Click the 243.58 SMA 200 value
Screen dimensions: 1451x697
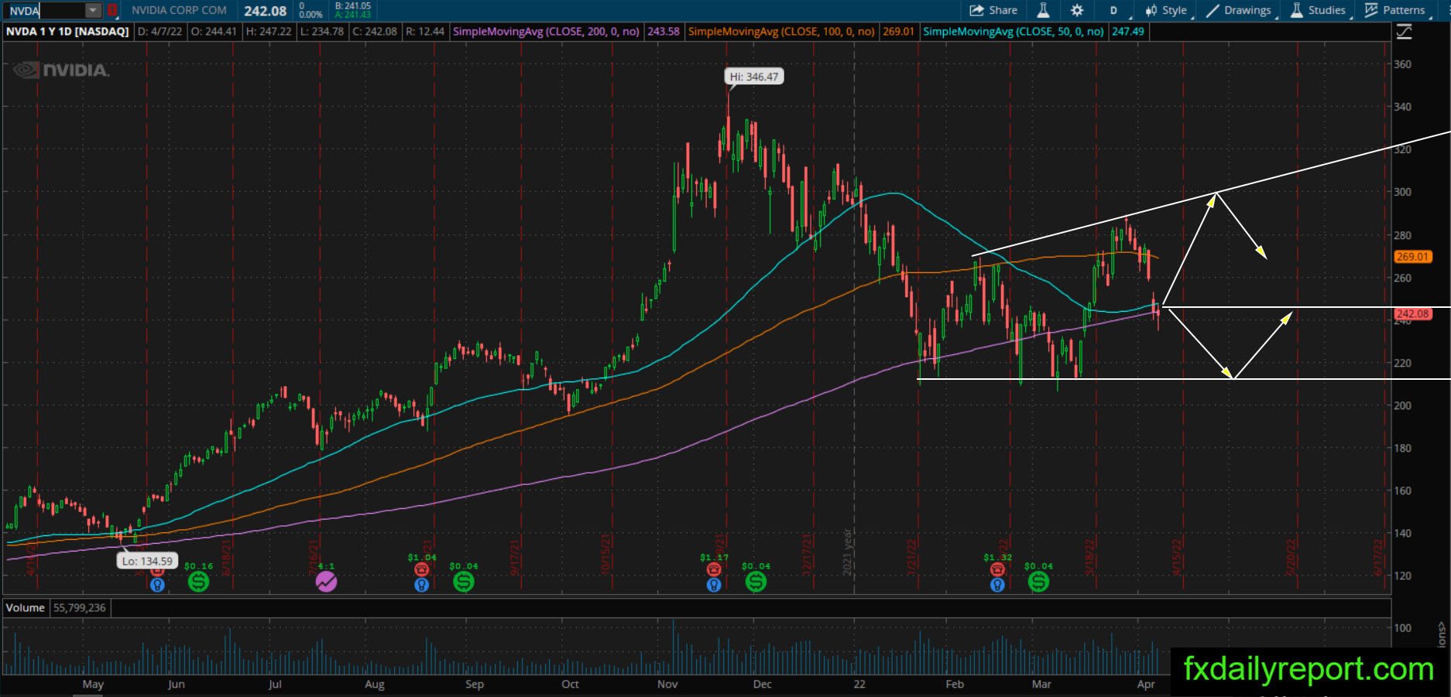tap(664, 32)
